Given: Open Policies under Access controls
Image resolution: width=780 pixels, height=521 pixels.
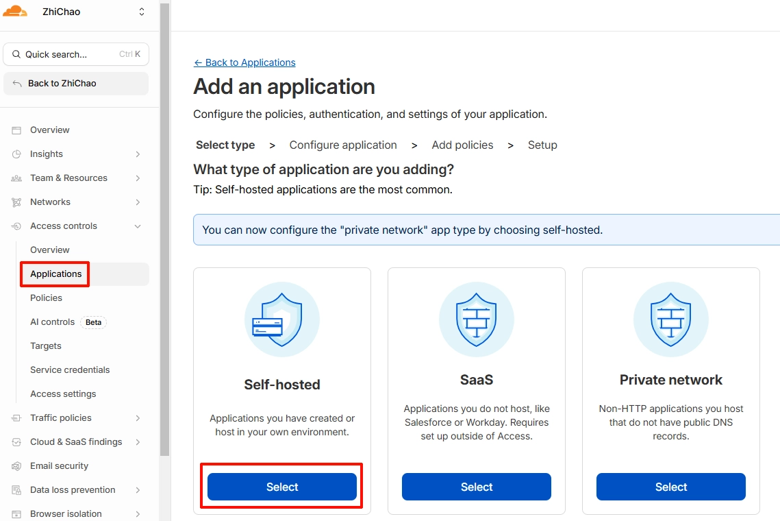Looking at the screenshot, I should (46, 298).
